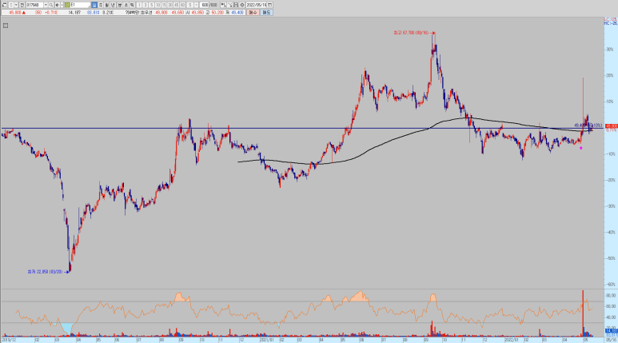The image size is (618, 343).
Task: Click the LC:125 text at top right
Action: pos(611,19)
